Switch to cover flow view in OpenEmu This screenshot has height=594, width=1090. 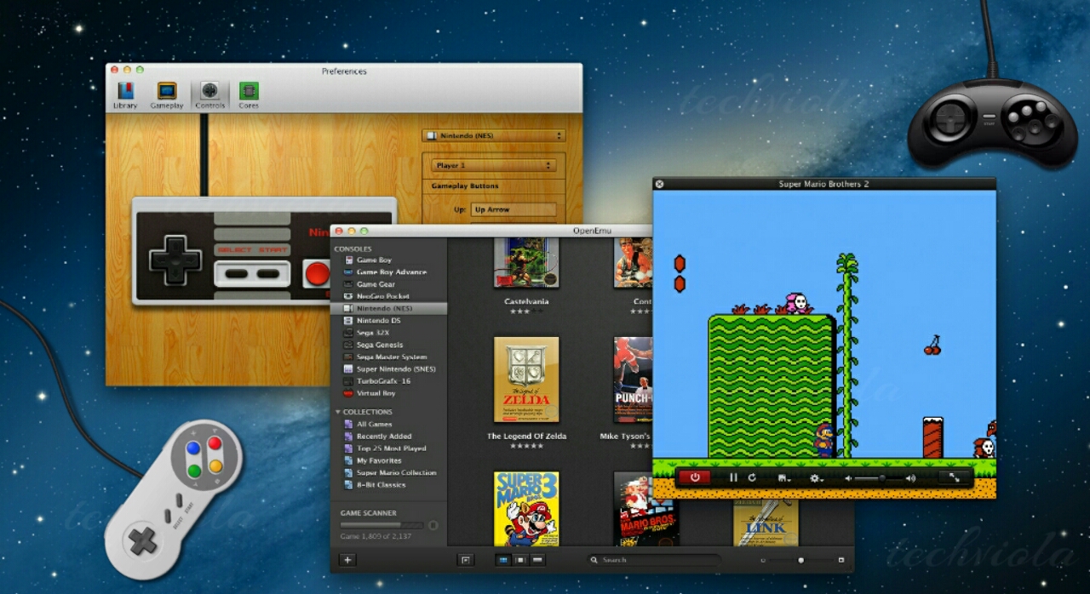520,560
